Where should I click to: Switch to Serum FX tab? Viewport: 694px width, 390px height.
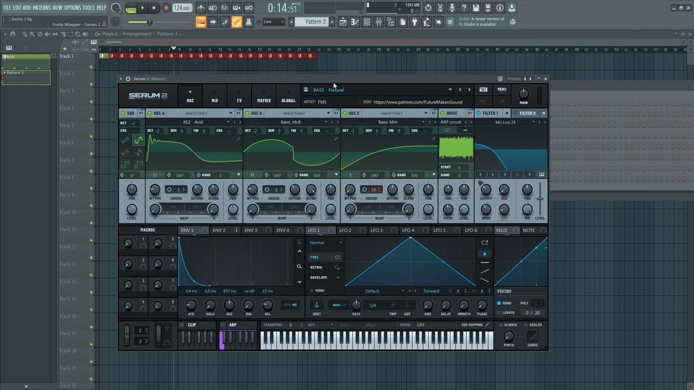coord(239,96)
